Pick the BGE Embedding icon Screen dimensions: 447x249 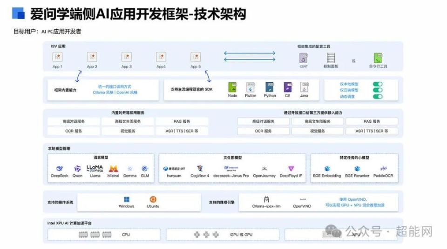click(327, 169)
